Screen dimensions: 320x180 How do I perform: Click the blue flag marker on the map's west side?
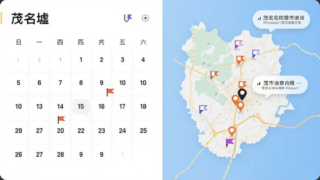click(203, 109)
